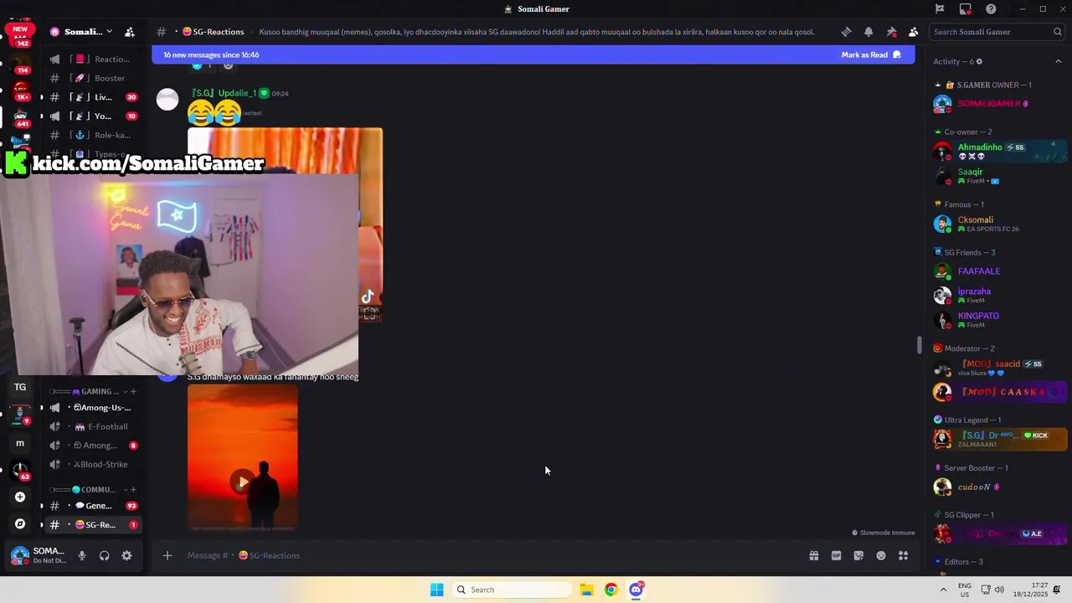Open the Threads icon in channel header
The height and width of the screenshot is (603, 1072).
click(846, 32)
